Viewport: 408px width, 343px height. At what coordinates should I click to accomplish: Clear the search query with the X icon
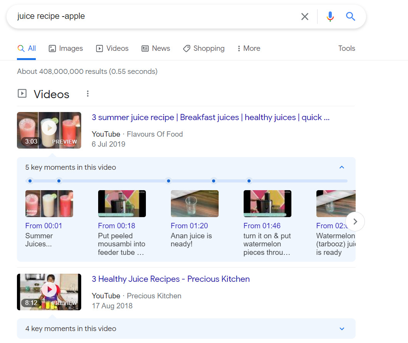(305, 16)
